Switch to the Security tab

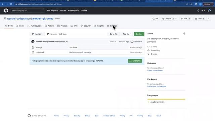click(86, 26)
